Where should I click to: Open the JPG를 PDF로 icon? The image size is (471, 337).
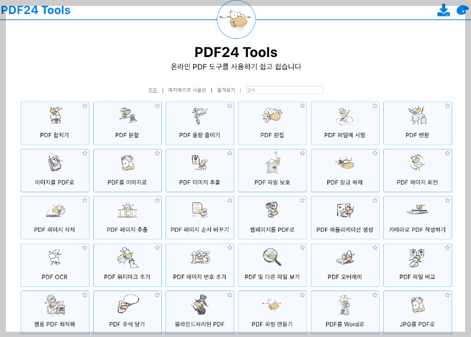[417, 305]
